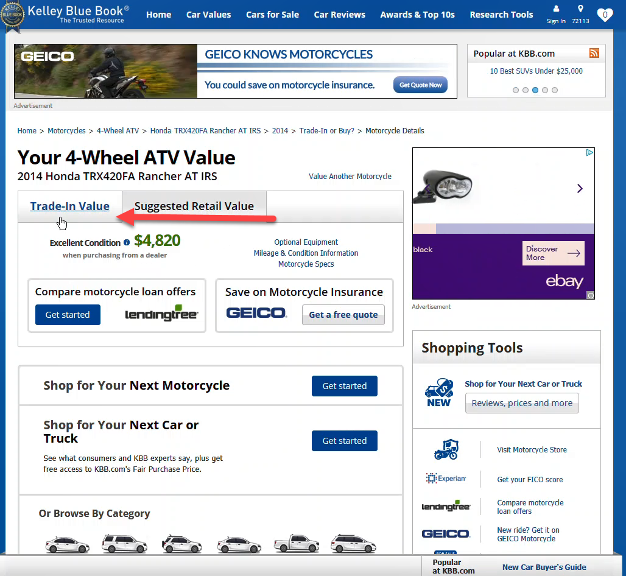Image resolution: width=626 pixels, height=576 pixels.
Task: Click the next arrow on eBay ad
Action: (x=580, y=188)
